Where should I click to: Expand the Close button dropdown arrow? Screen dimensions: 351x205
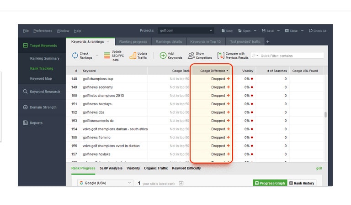[x=302, y=31]
